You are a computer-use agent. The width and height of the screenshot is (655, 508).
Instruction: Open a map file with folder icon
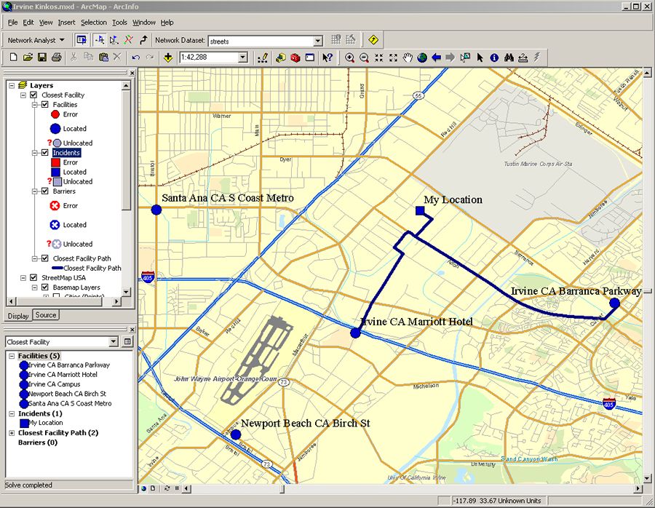[x=28, y=57]
